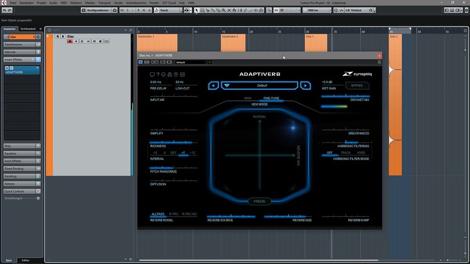The width and height of the screenshot is (470, 264).
Task: Toggle Read automation R on Glas track
Action: click(x=94, y=41)
